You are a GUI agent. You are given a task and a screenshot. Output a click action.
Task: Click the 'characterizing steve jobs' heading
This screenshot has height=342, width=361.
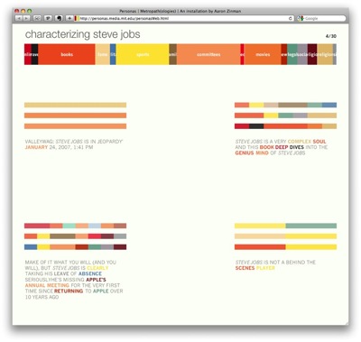(x=82, y=34)
